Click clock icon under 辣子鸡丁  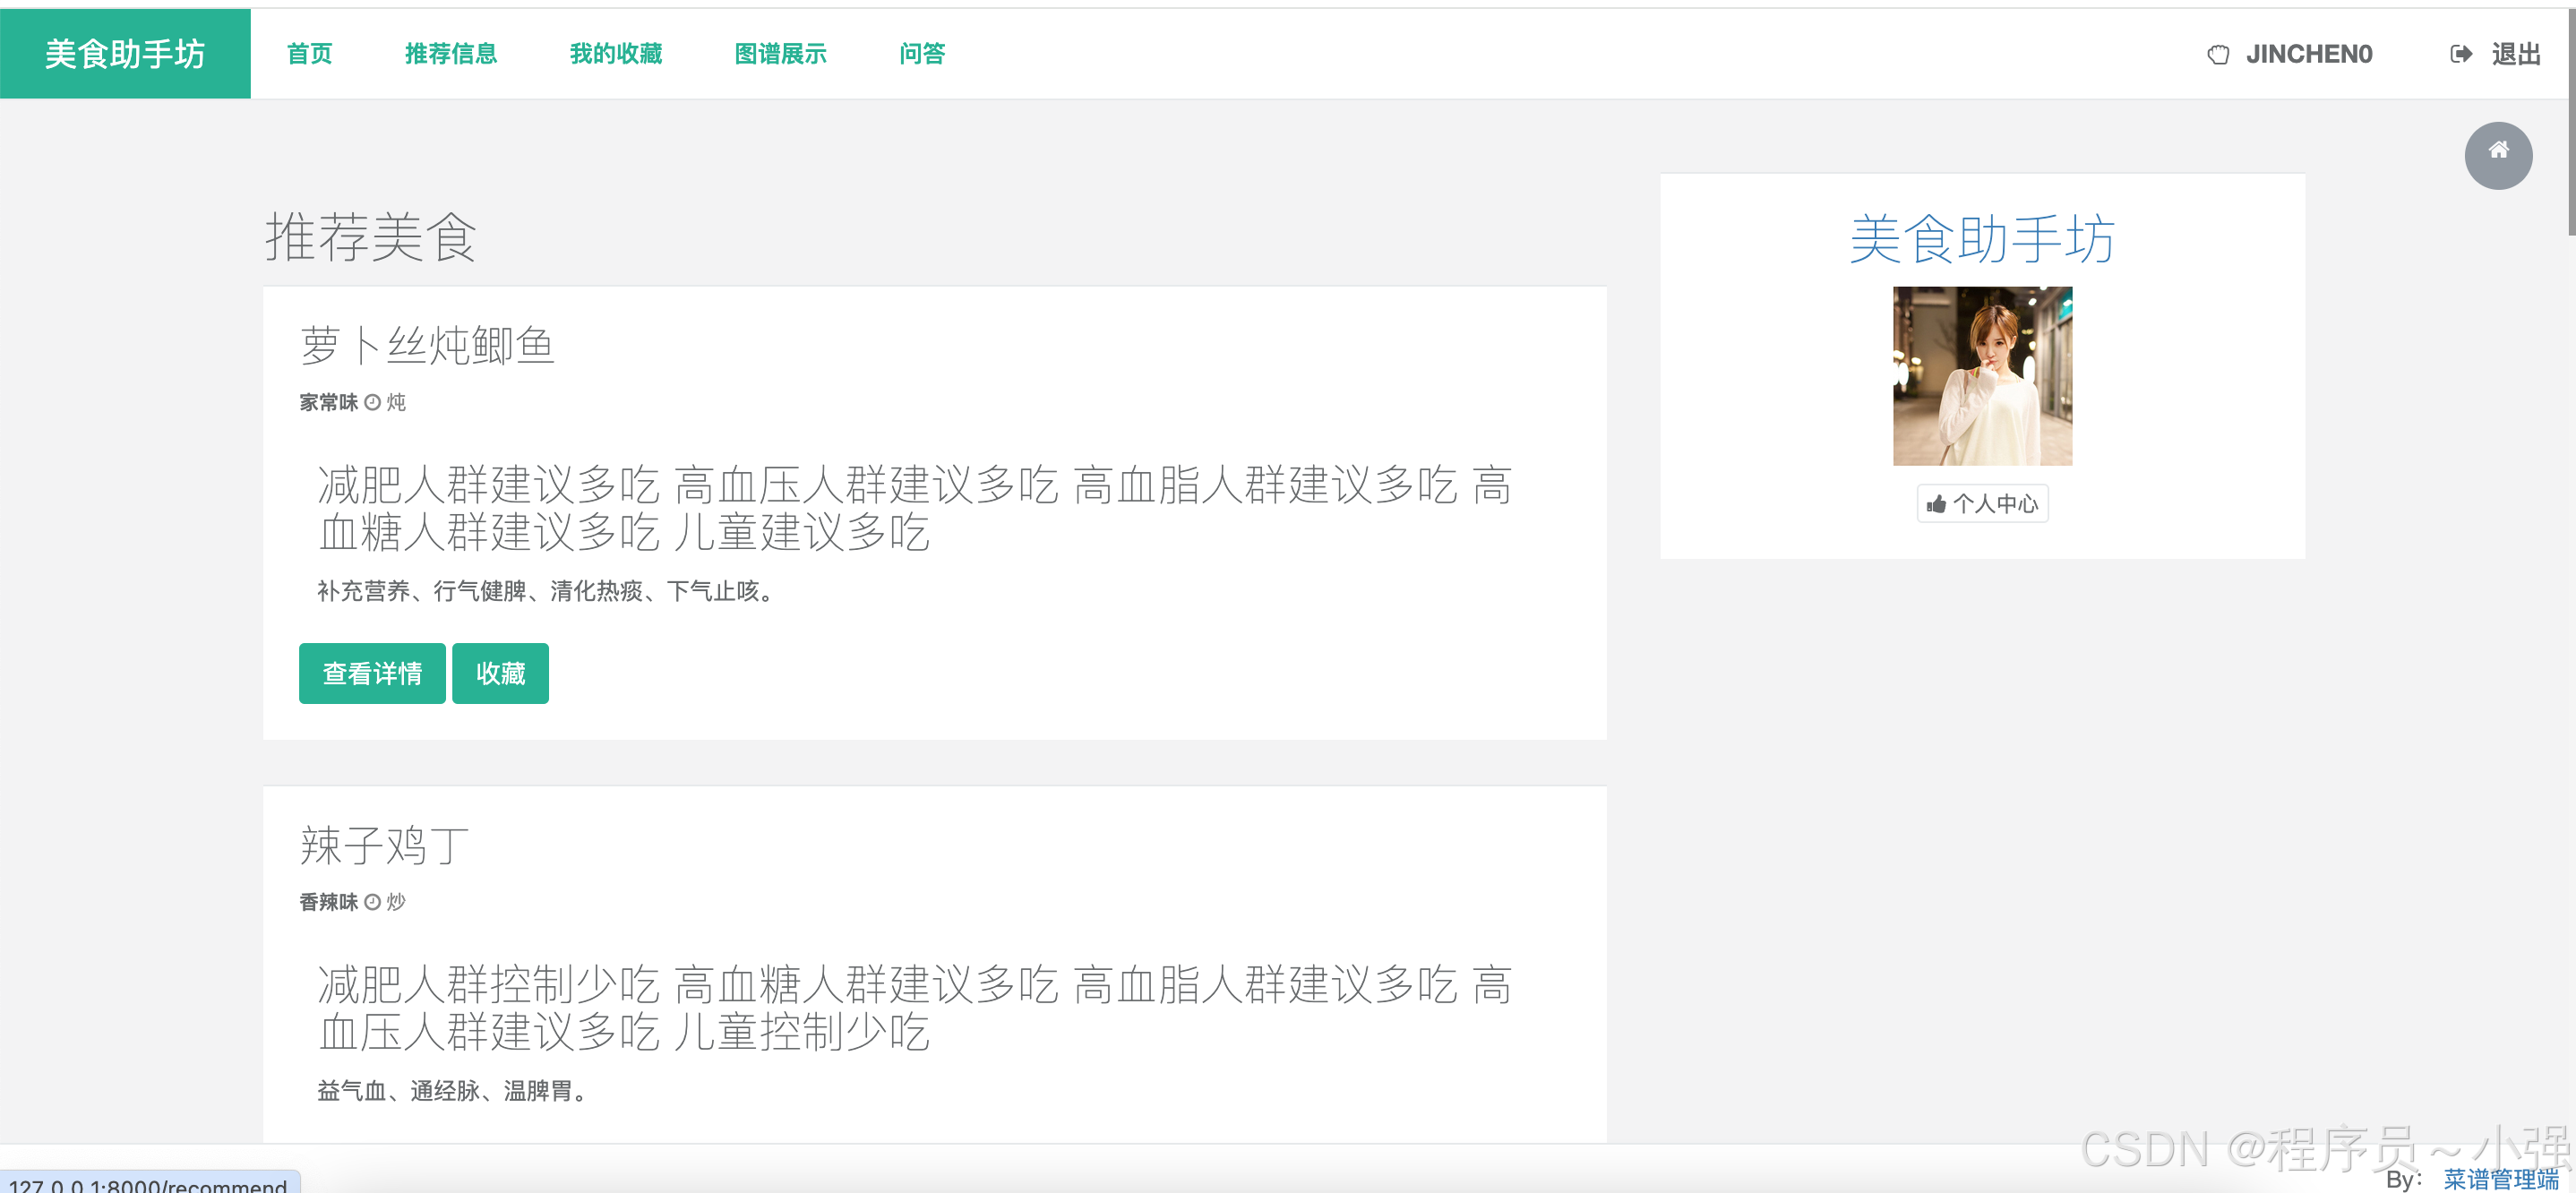coord(372,901)
